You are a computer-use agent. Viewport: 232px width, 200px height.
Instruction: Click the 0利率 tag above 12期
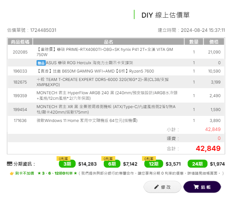click(149, 158)
